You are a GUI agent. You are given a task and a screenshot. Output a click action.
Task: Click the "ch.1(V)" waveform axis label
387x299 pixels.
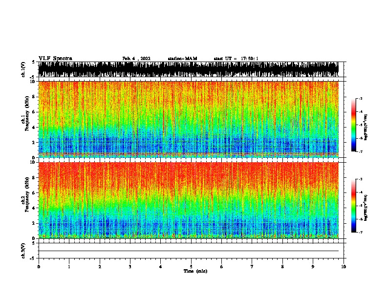click(x=23, y=69)
